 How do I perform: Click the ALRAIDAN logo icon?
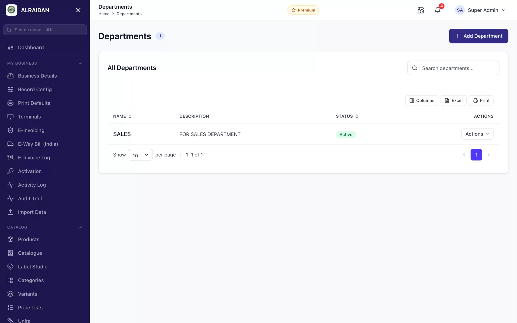[x=11, y=10]
